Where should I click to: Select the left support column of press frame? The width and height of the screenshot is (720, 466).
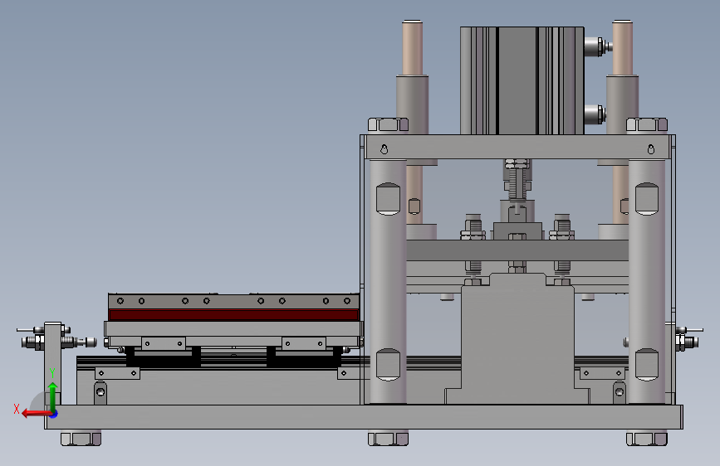(x=388, y=282)
